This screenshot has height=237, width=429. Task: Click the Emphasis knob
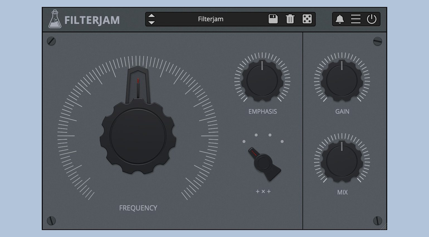262,80
